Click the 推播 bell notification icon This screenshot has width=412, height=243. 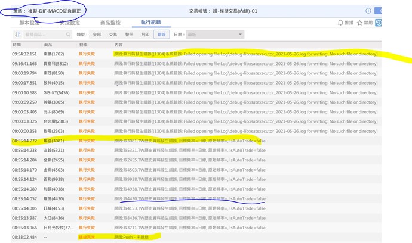(340, 23)
